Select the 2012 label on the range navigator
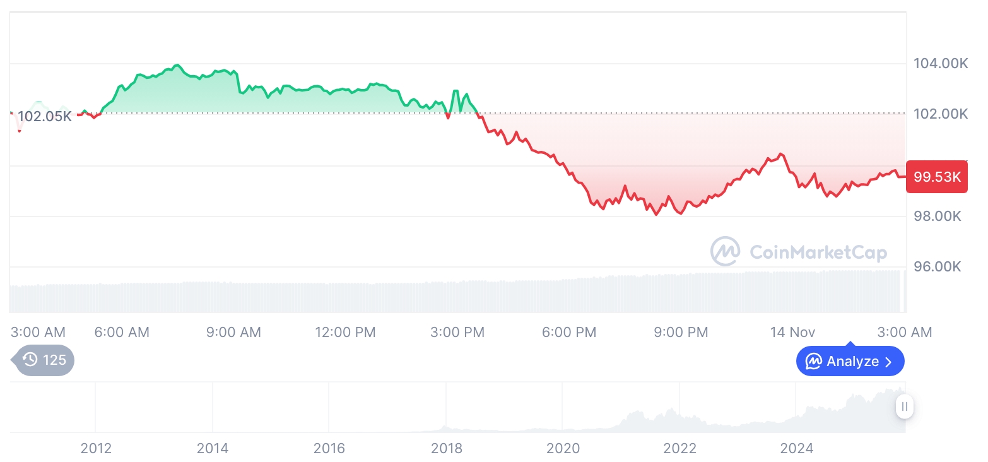 pyautogui.click(x=96, y=449)
